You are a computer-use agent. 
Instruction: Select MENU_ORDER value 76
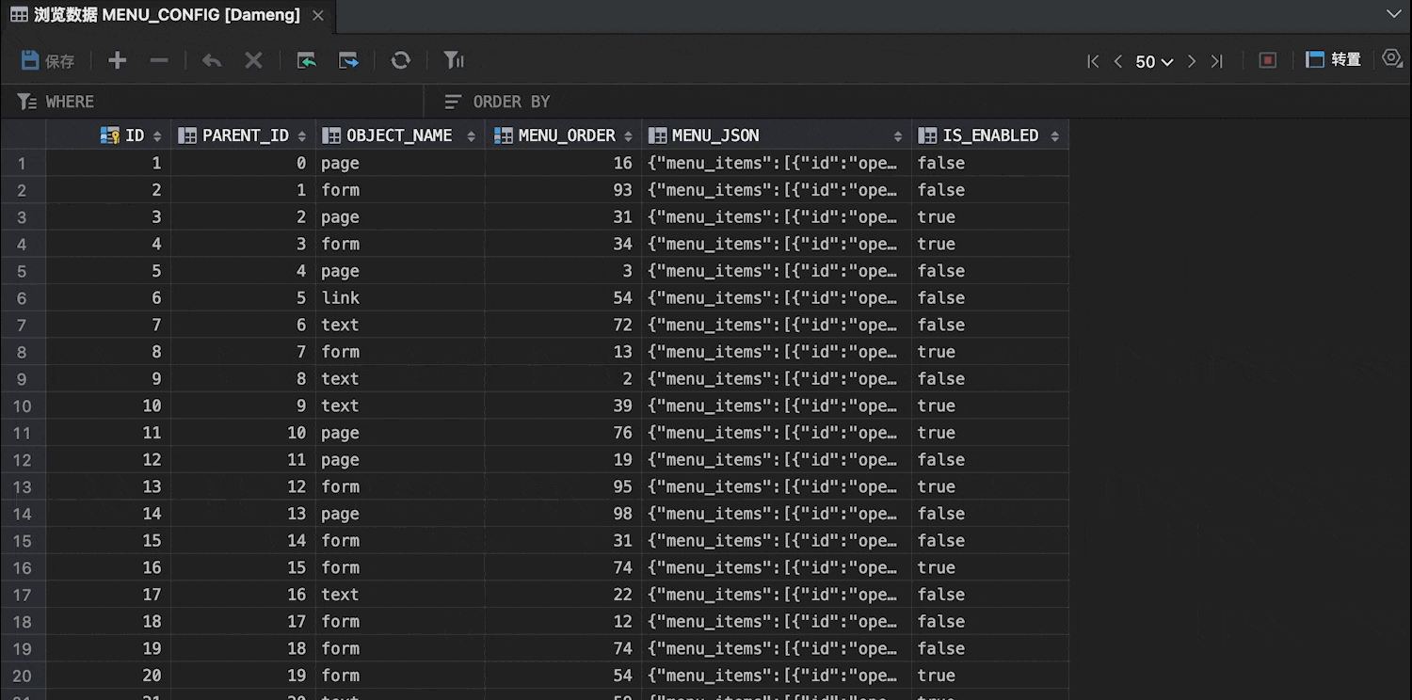[x=564, y=433]
